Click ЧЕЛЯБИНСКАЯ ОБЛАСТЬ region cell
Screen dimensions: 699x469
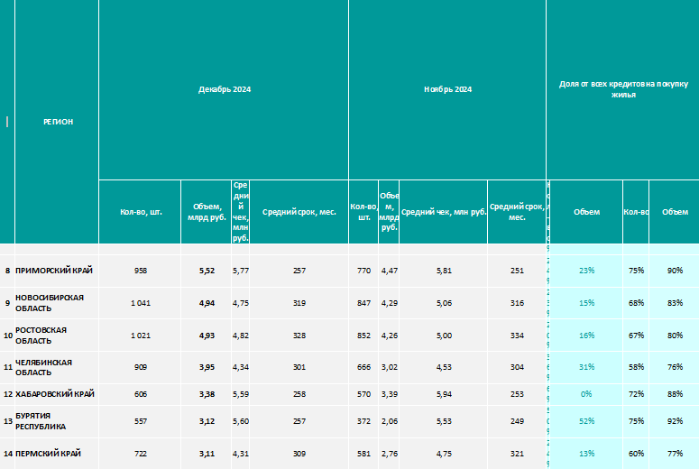[x=57, y=367]
